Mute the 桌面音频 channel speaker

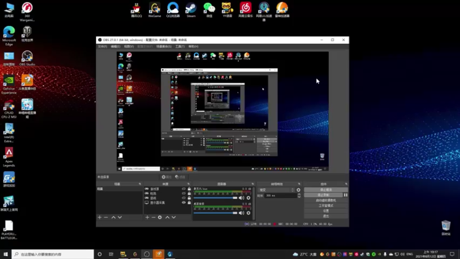241,213
